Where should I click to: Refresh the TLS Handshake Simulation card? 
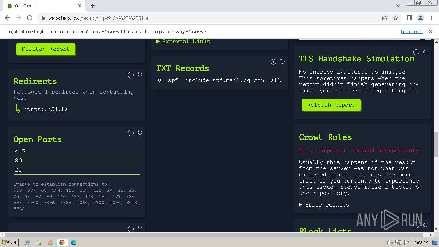coord(425,52)
